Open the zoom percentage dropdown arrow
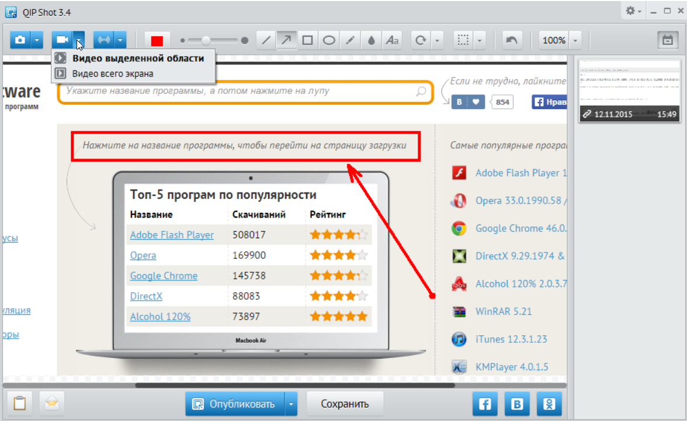The width and height of the screenshot is (687, 421). [x=575, y=40]
